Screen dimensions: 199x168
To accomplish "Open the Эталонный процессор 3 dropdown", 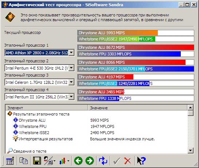I will (x=71, y=82).
